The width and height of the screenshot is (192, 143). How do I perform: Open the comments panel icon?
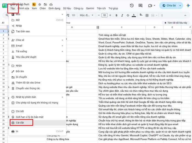click(140, 5)
